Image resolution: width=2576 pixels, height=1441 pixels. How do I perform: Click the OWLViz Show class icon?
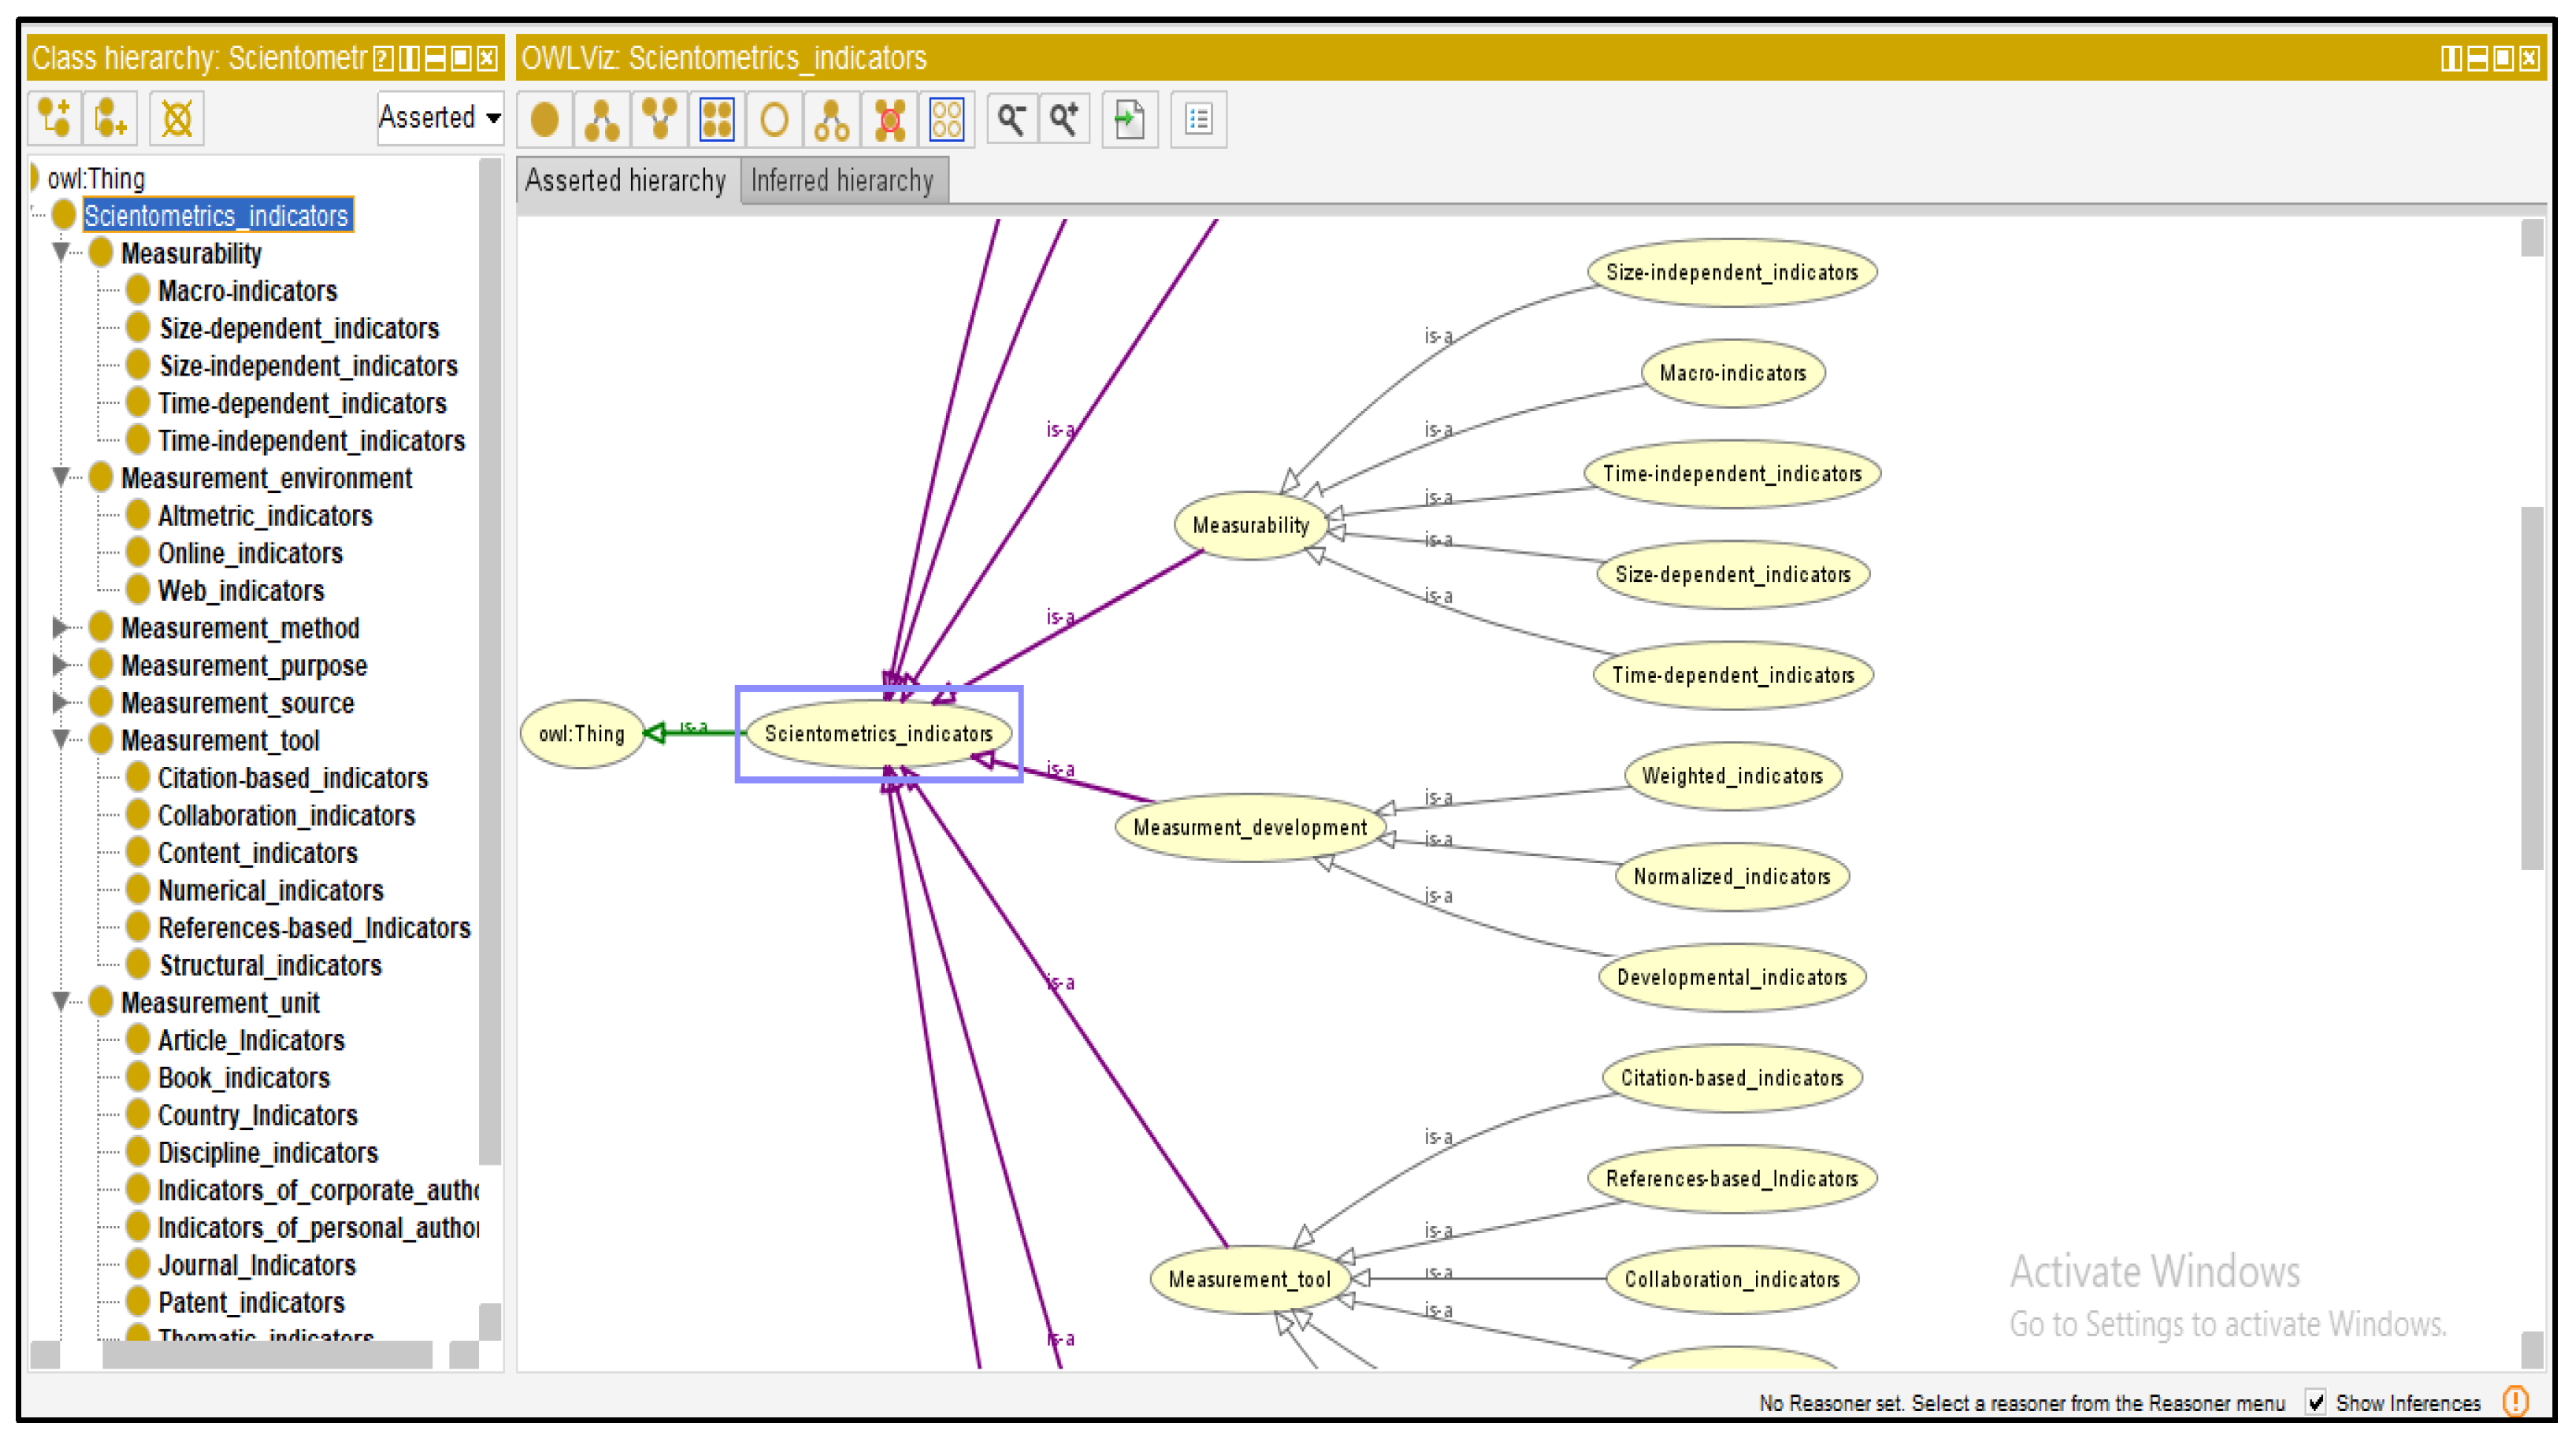pos(545,120)
